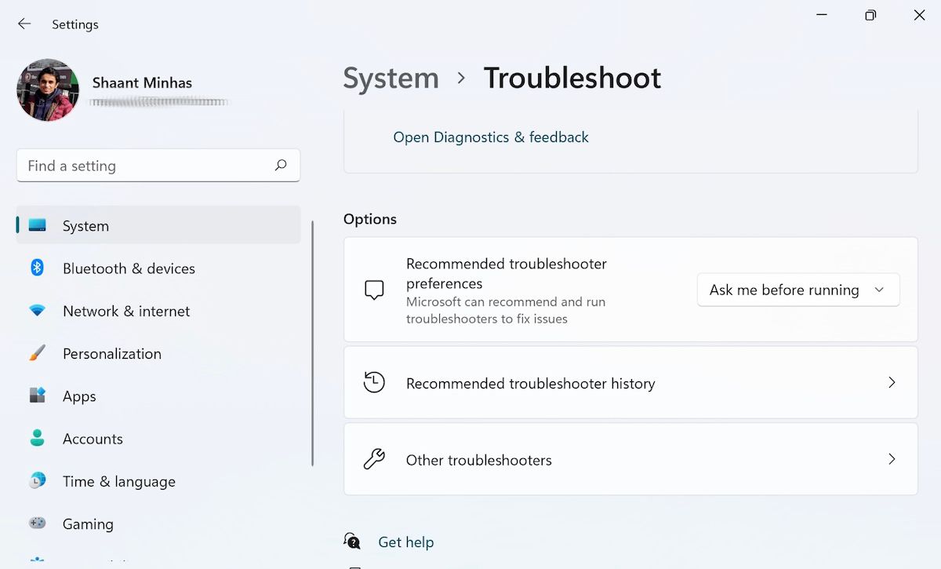Click the Find a setting search box
The height and width of the screenshot is (569, 941).
pyautogui.click(x=145, y=166)
